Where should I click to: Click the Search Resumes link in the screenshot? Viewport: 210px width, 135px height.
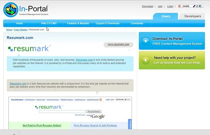(17, 100)
